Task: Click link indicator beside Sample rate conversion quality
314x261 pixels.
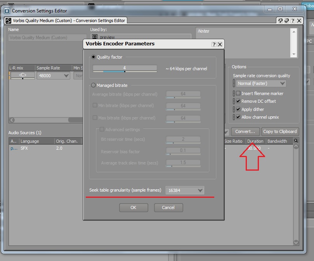Action: (x=234, y=83)
